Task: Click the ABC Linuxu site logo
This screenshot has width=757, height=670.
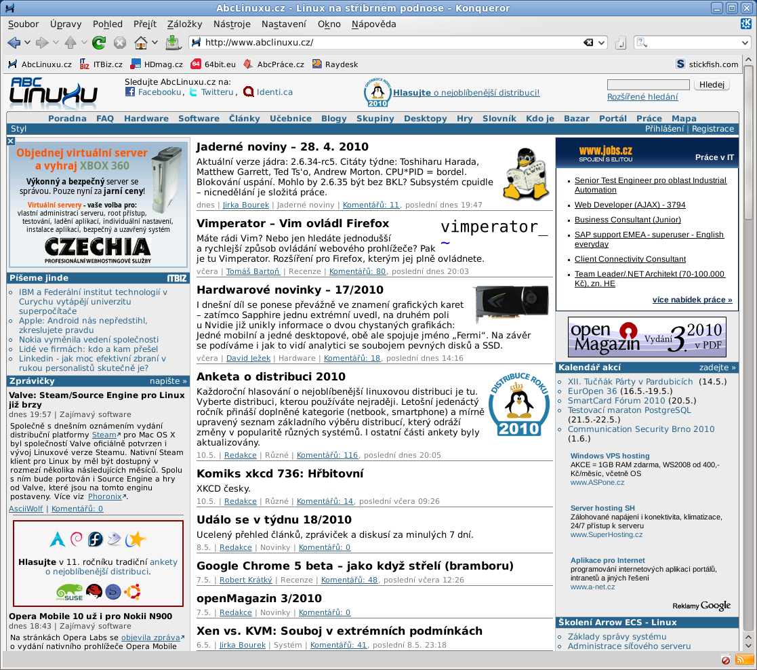Action: 53,93
